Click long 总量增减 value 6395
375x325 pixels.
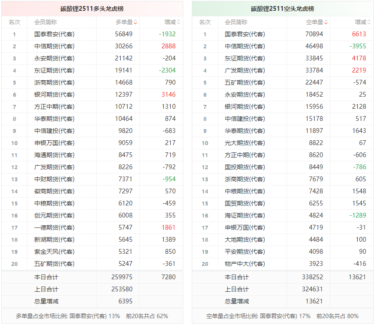pos(125,301)
